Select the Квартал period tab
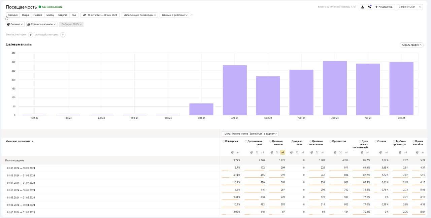Viewport: 431px width, 218px height. point(63,15)
